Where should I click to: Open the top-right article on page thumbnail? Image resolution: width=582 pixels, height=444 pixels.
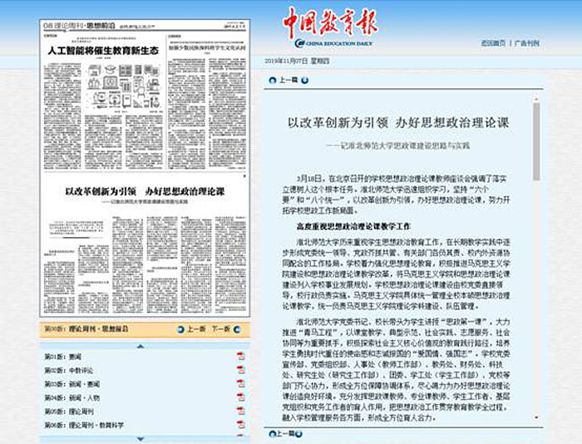point(207,48)
